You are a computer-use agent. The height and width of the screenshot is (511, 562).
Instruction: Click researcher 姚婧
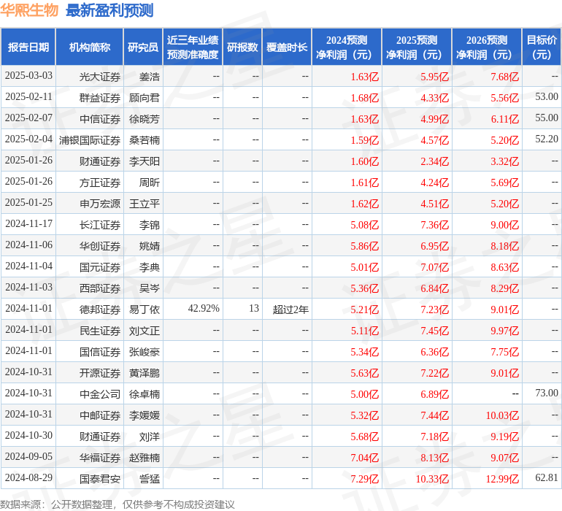tap(150, 246)
